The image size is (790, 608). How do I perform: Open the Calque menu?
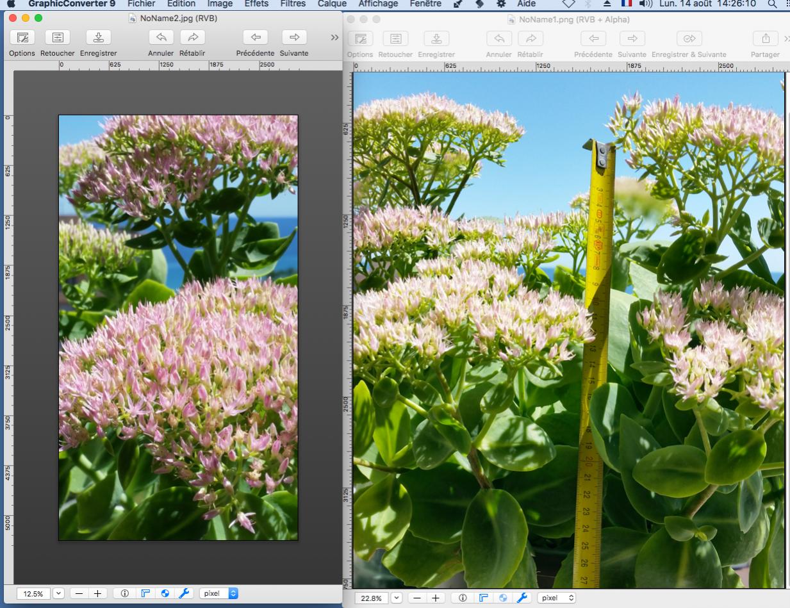332,4
